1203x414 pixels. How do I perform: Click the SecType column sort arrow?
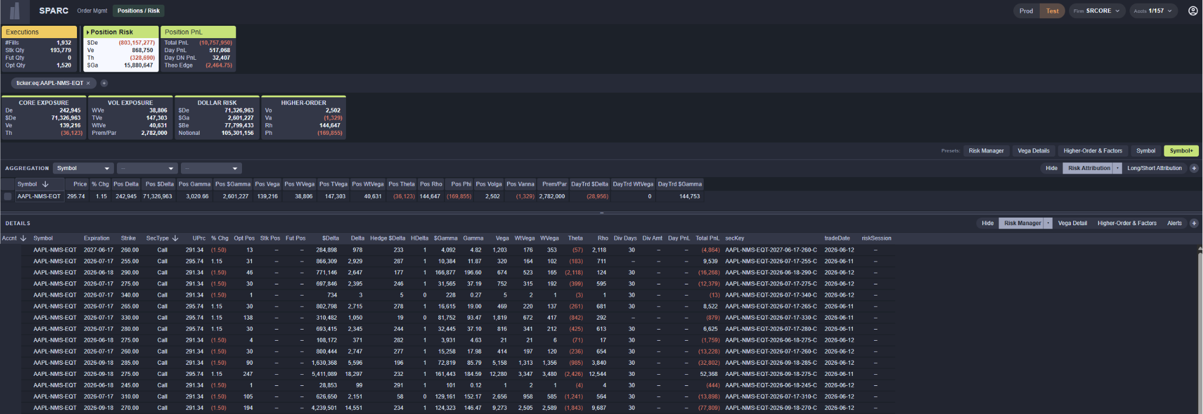[x=175, y=238]
